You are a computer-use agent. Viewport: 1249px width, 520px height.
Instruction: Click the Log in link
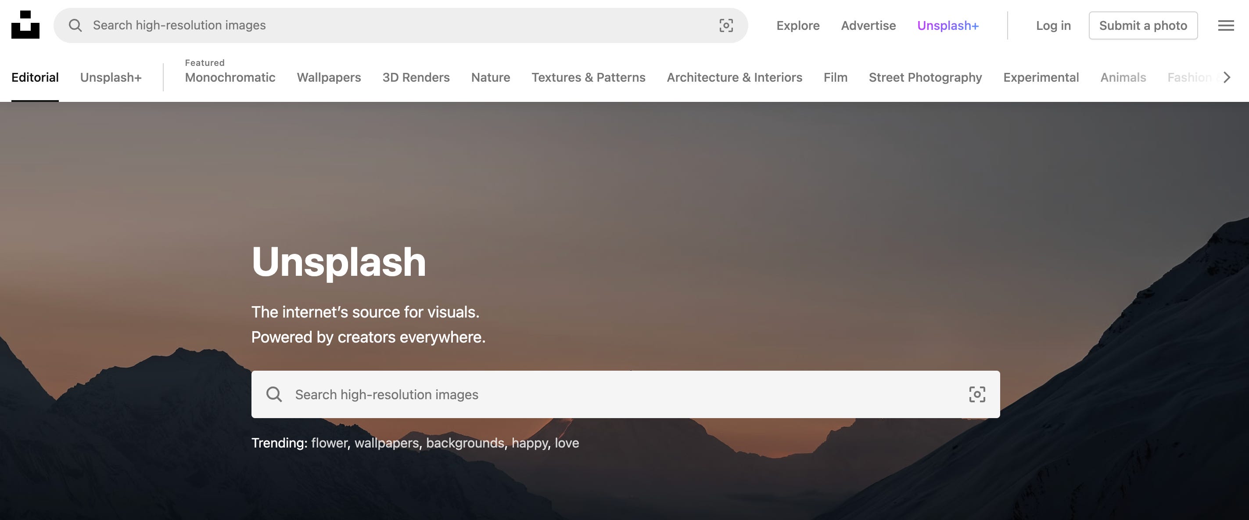[1053, 26]
